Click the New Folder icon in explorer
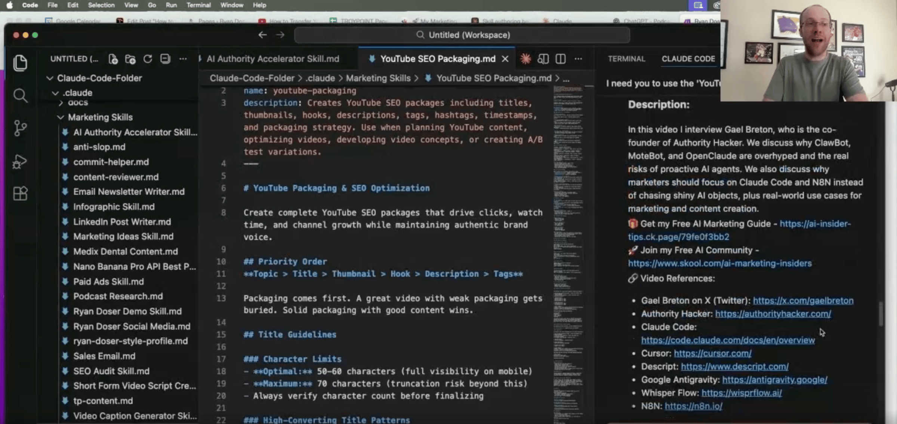 click(x=130, y=59)
